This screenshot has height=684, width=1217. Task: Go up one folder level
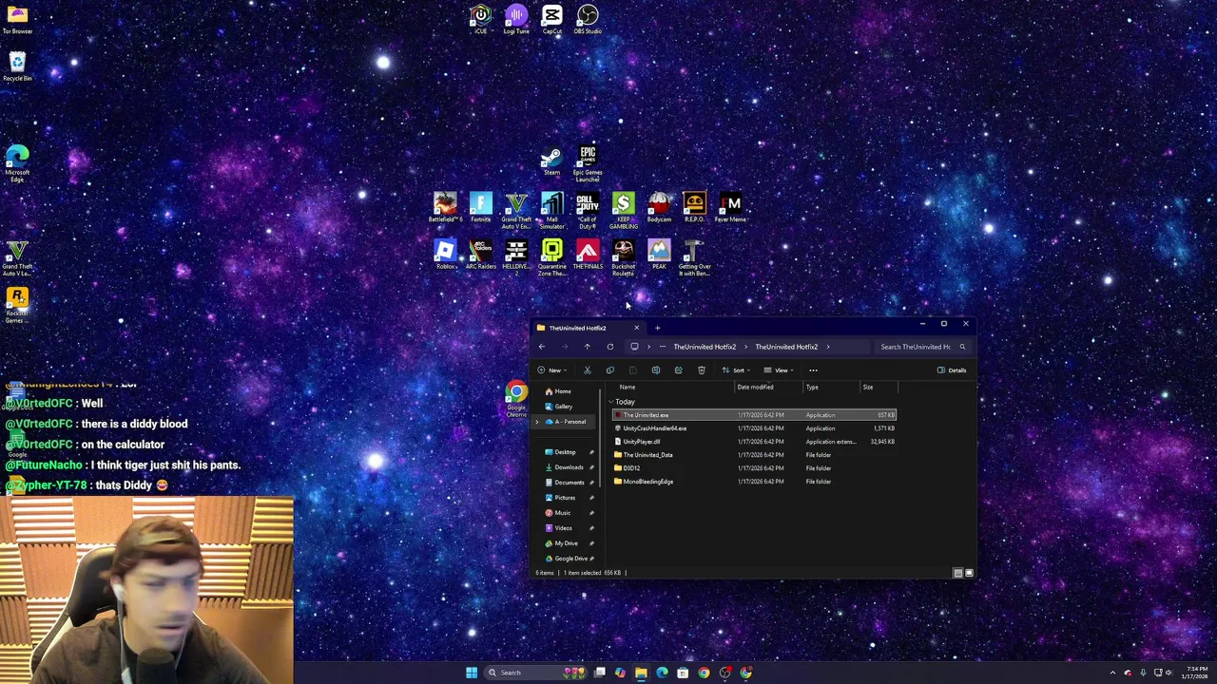coord(588,347)
